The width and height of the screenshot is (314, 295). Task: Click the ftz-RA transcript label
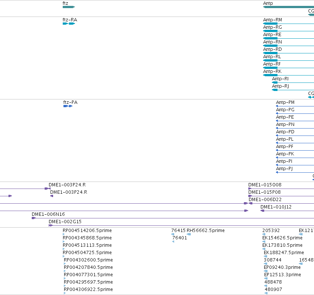pos(70,20)
